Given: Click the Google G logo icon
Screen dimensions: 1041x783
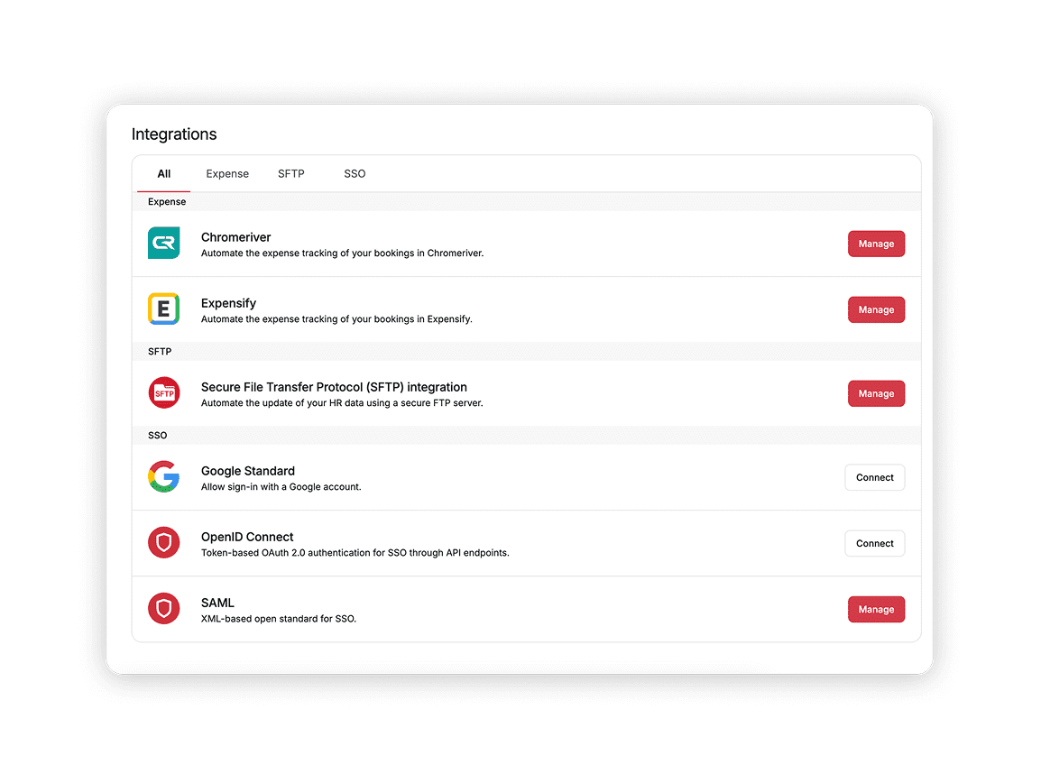Looking at the screenshot, I should (163, 477).
